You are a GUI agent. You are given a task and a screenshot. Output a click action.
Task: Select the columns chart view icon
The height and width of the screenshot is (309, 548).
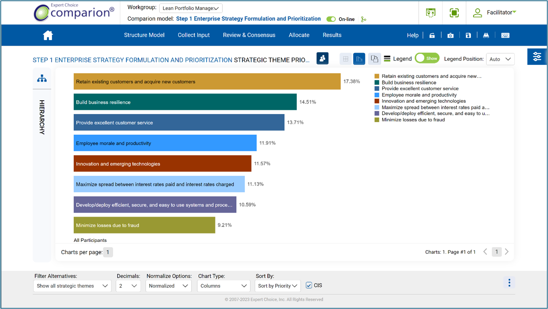[359, 58]
